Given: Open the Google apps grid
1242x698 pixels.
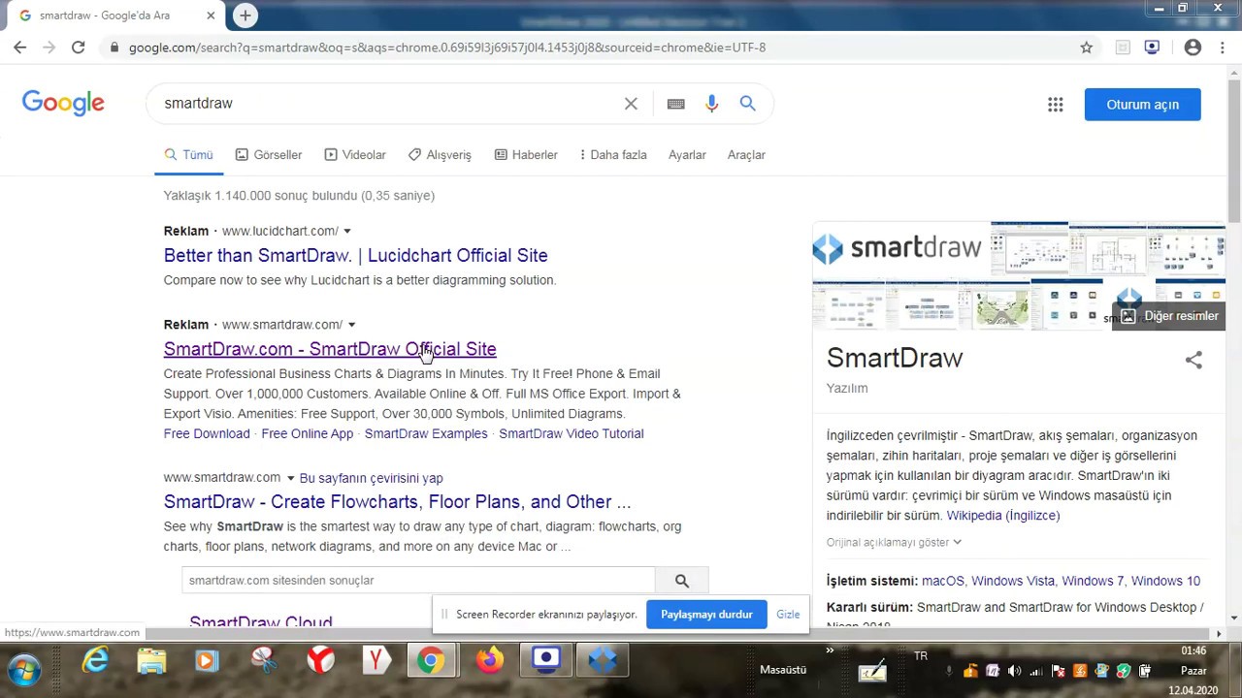Looking at the screenshot, I should (x=1056, y=105).
